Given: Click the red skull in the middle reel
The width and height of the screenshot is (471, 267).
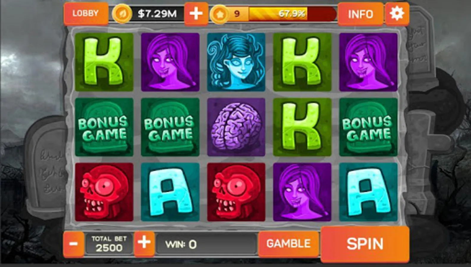Looking at the screenshot, I should 236,192.
